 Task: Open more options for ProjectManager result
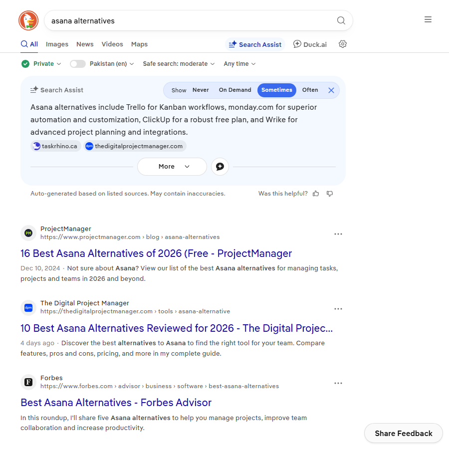point(338,234)
